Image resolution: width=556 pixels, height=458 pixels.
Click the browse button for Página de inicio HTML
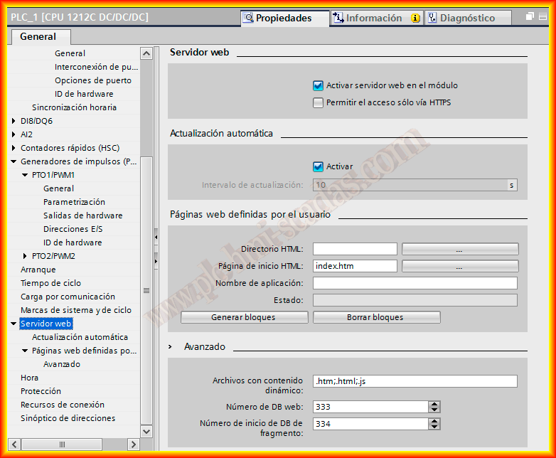coord(459,266)
